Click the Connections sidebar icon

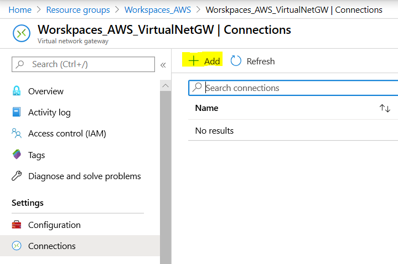(x=17, y=246)
